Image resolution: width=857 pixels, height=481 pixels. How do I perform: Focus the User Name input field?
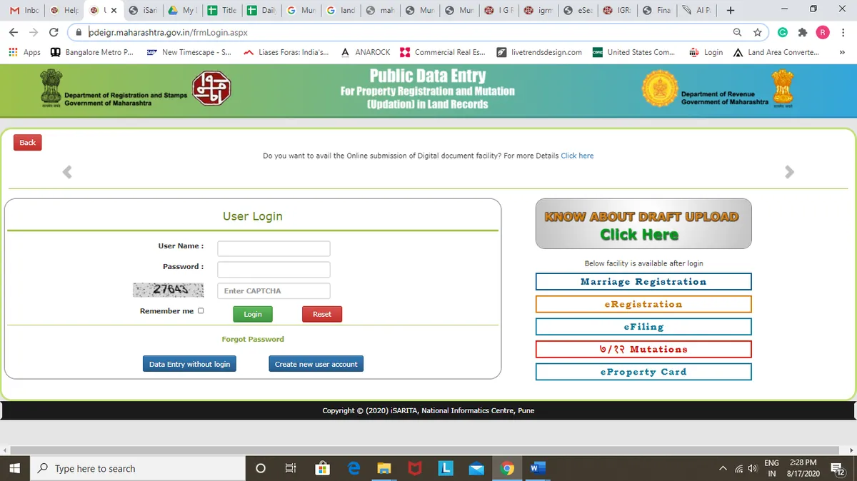tap(274, 248)
